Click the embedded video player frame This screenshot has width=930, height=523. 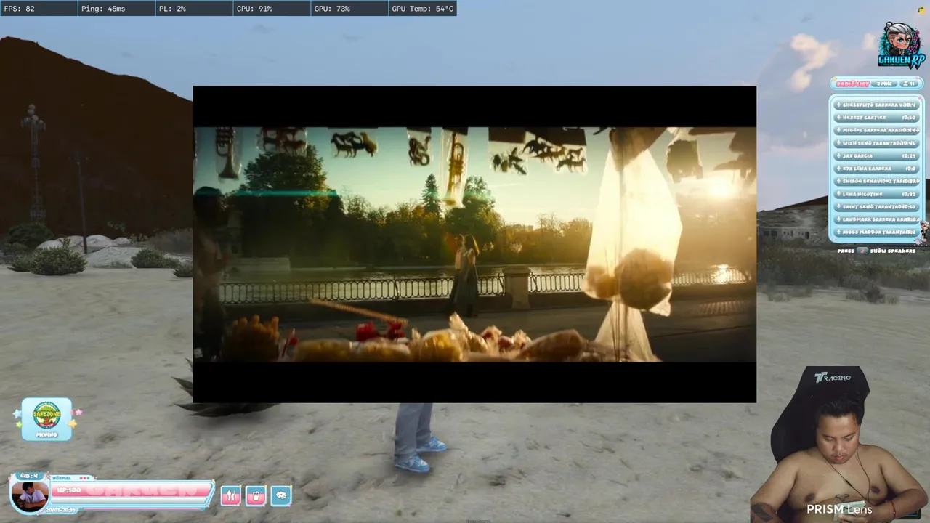pos(474,244)
